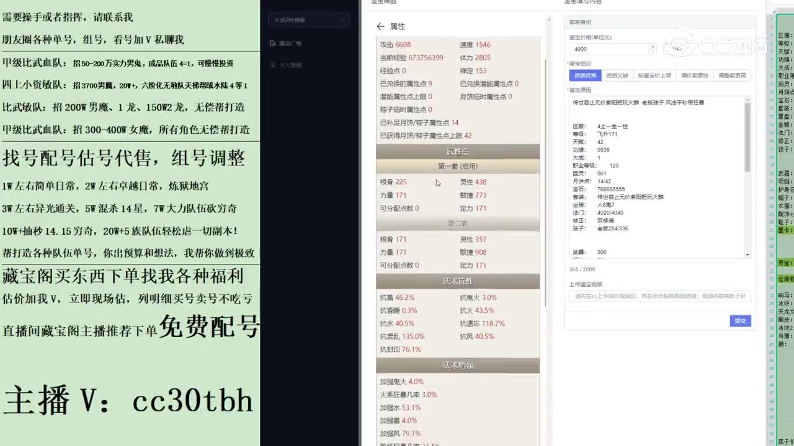Image resolution: width=794 pixels, height=446 pixels.
Task: Open the 个人数据 sidebar item
Action: pyautogui.click(x=290, y=65)
